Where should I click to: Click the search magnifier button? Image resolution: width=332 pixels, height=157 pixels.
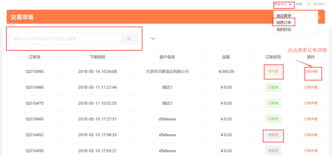[x=129, y=39]
